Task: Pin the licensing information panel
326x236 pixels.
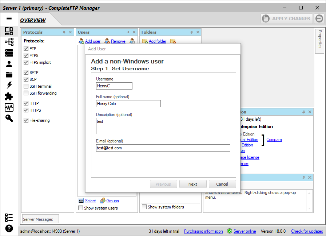Action: coord(303,112)
